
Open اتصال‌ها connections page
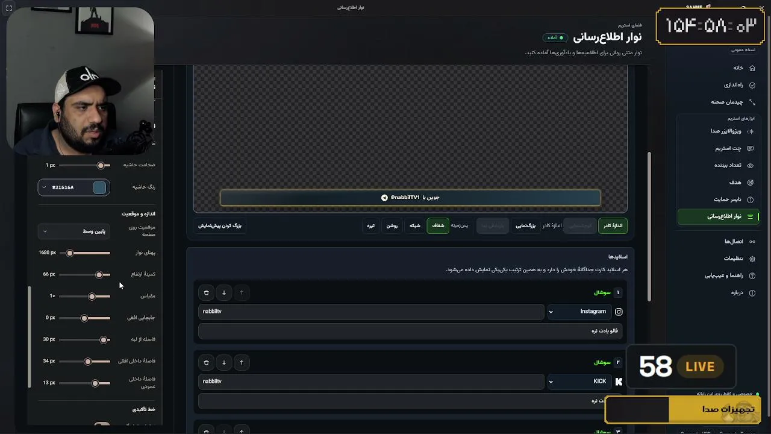tap(717, 242)
